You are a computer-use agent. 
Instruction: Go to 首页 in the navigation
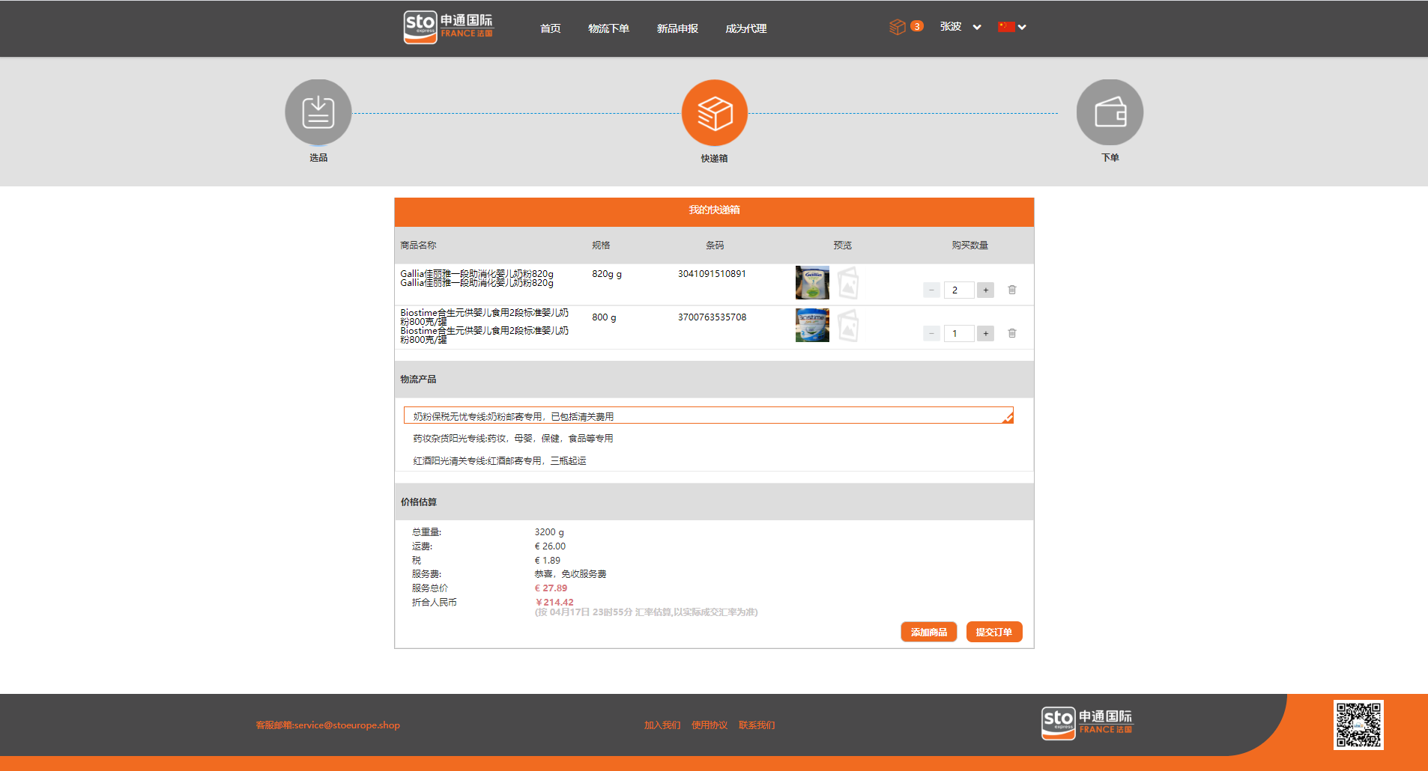pos(551,28)
